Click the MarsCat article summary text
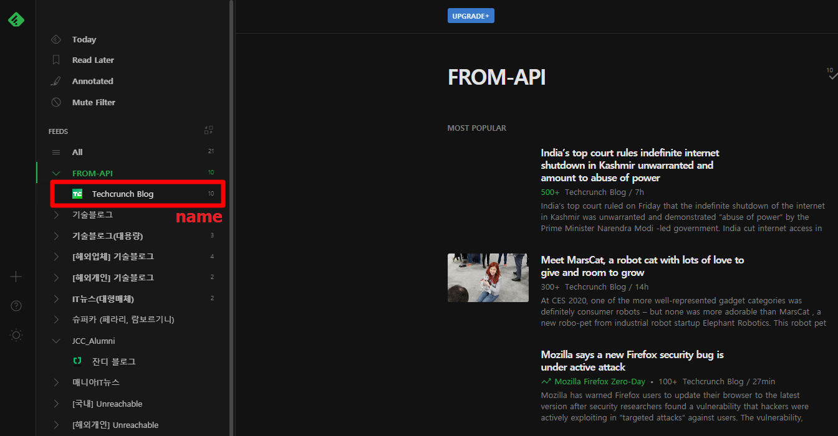 [x=683, y=312]
